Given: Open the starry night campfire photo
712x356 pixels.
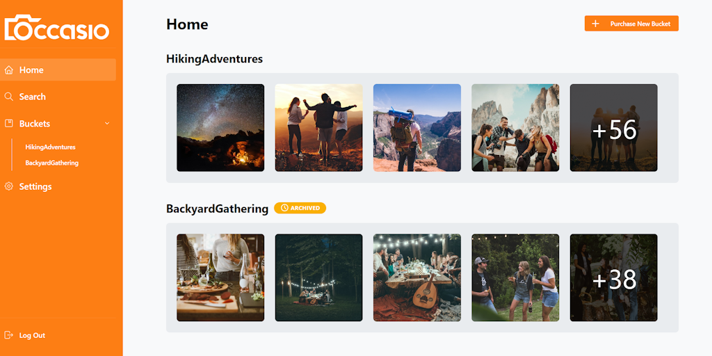Looking at the screenshot, I should [x=220, y=128].
